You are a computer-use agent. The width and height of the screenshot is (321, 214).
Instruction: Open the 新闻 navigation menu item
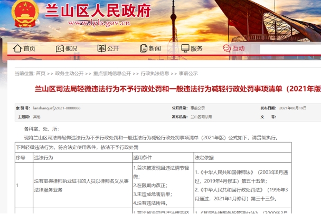(155, 48)
